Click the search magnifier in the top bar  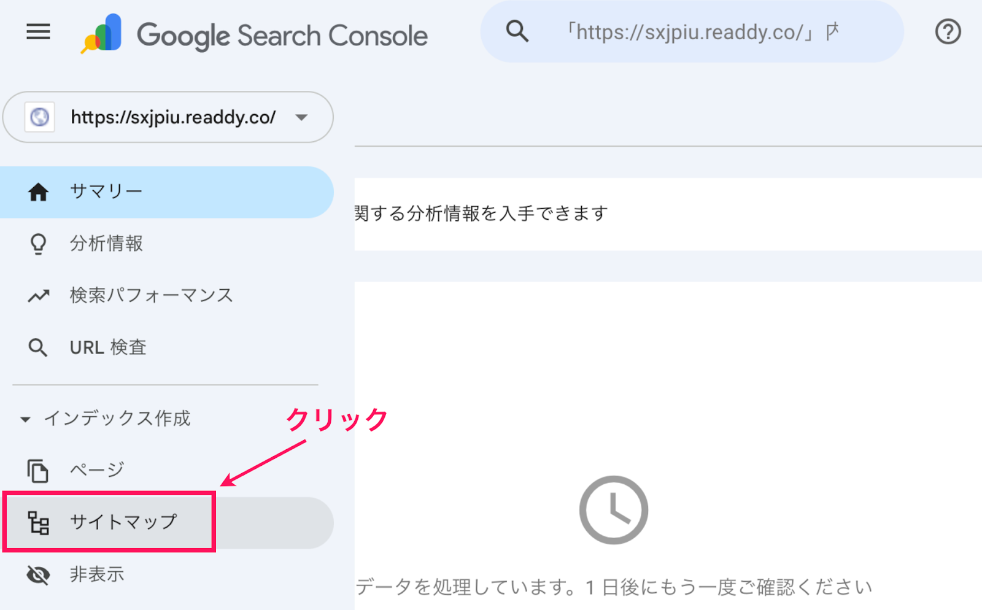pos(517,32)
